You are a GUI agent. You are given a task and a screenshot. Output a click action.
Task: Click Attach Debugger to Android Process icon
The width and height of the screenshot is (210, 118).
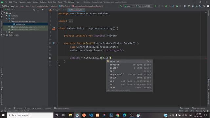click(x=177, y=6)
